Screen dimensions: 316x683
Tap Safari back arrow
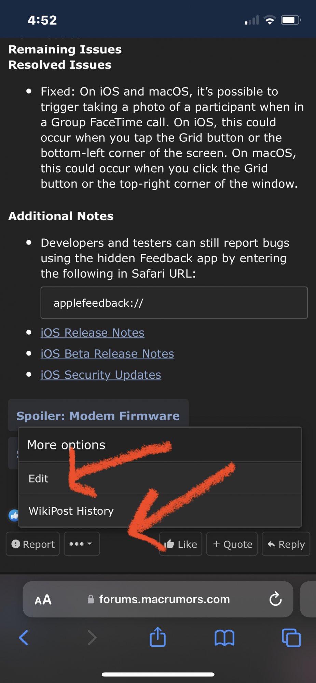(24, 638)
